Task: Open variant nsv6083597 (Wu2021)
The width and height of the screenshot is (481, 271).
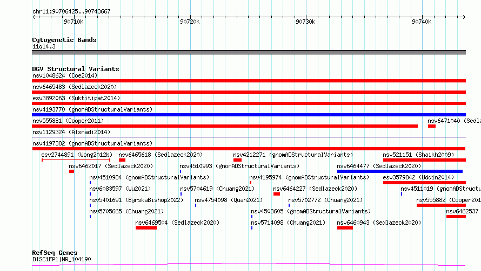Action: tap(120, 189)
